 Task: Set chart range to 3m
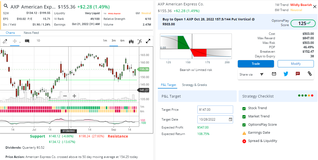(114, 41)
